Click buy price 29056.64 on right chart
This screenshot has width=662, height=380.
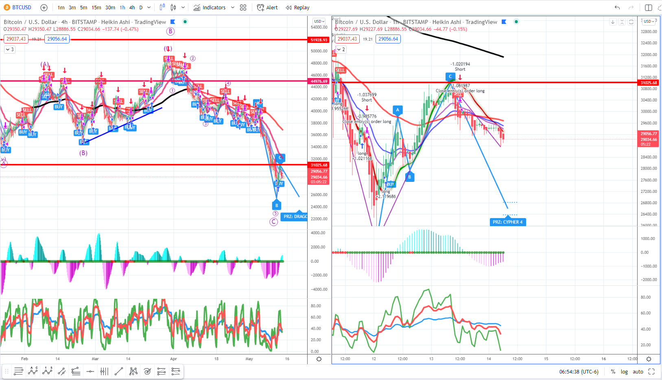[x=388, y=39]
